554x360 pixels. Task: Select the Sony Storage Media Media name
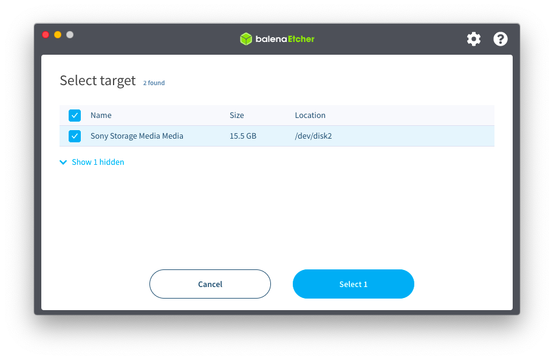[x=137, y=136]
